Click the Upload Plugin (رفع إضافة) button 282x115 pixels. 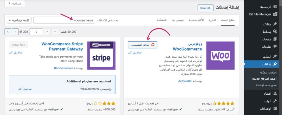click(205, 8)
